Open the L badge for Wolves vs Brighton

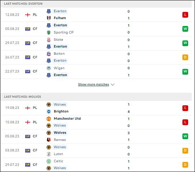[185, 108]
